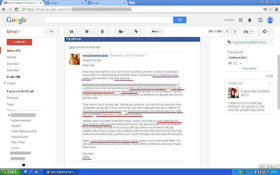Click the COMPOSE button
The width and height of the screenshot is (280, 175).
click(19, 42)
